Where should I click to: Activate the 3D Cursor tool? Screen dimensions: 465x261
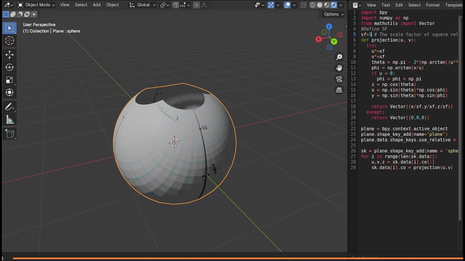(10, 41)
